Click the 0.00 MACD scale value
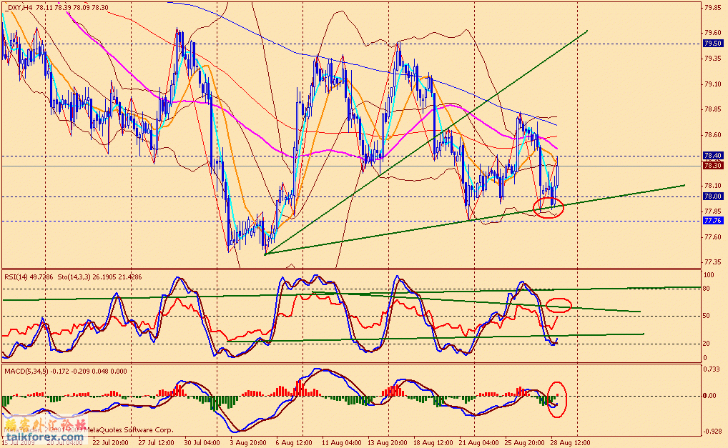 [710, 396]
